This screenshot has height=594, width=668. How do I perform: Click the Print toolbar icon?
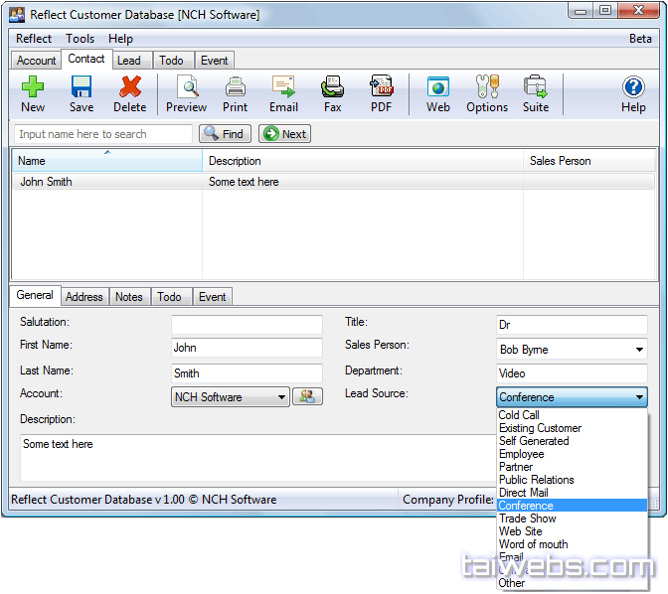coord(236,93)
